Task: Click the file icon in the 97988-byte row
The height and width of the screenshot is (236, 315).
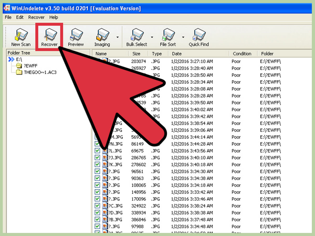Action: pyautogui.click(x=105, y=226)
